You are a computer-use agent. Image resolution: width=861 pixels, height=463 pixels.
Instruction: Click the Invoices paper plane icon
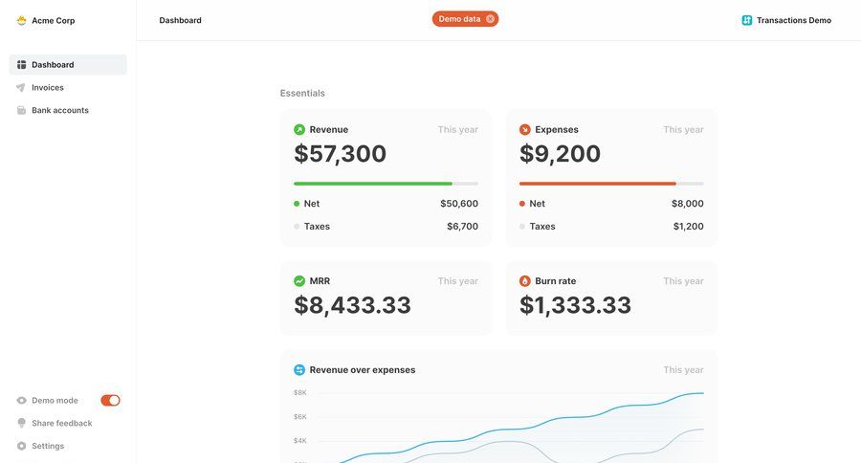21,87
